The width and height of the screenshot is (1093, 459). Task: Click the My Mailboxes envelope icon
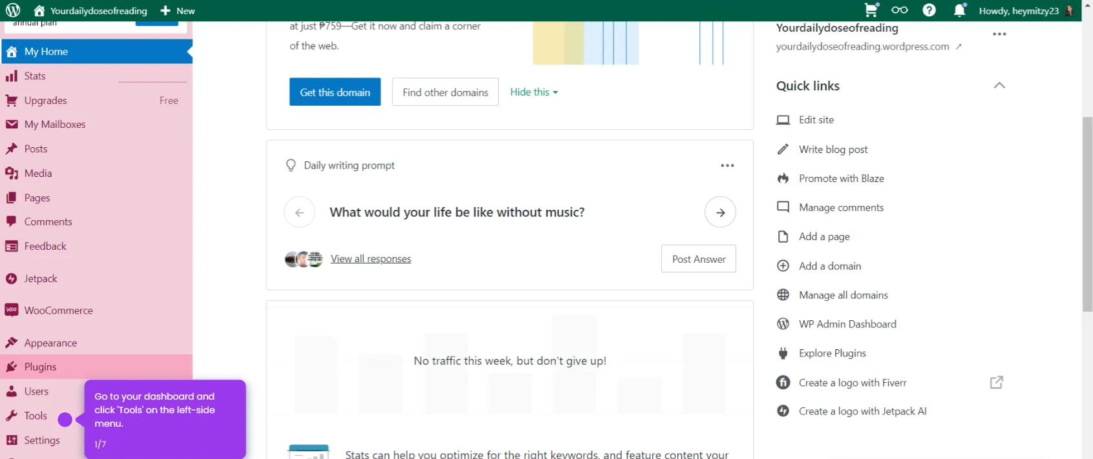click(12, 125)
